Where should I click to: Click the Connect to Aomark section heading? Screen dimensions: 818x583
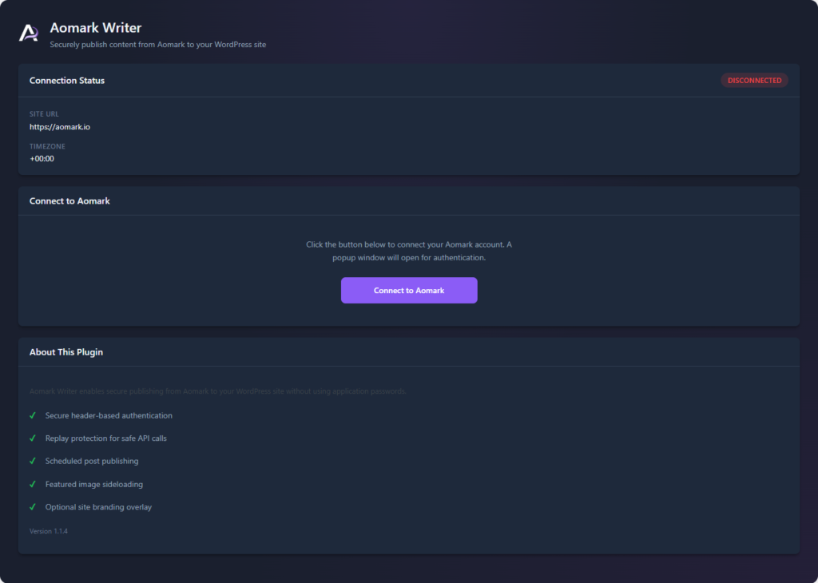pyautogui.click(x=69, y=201)
